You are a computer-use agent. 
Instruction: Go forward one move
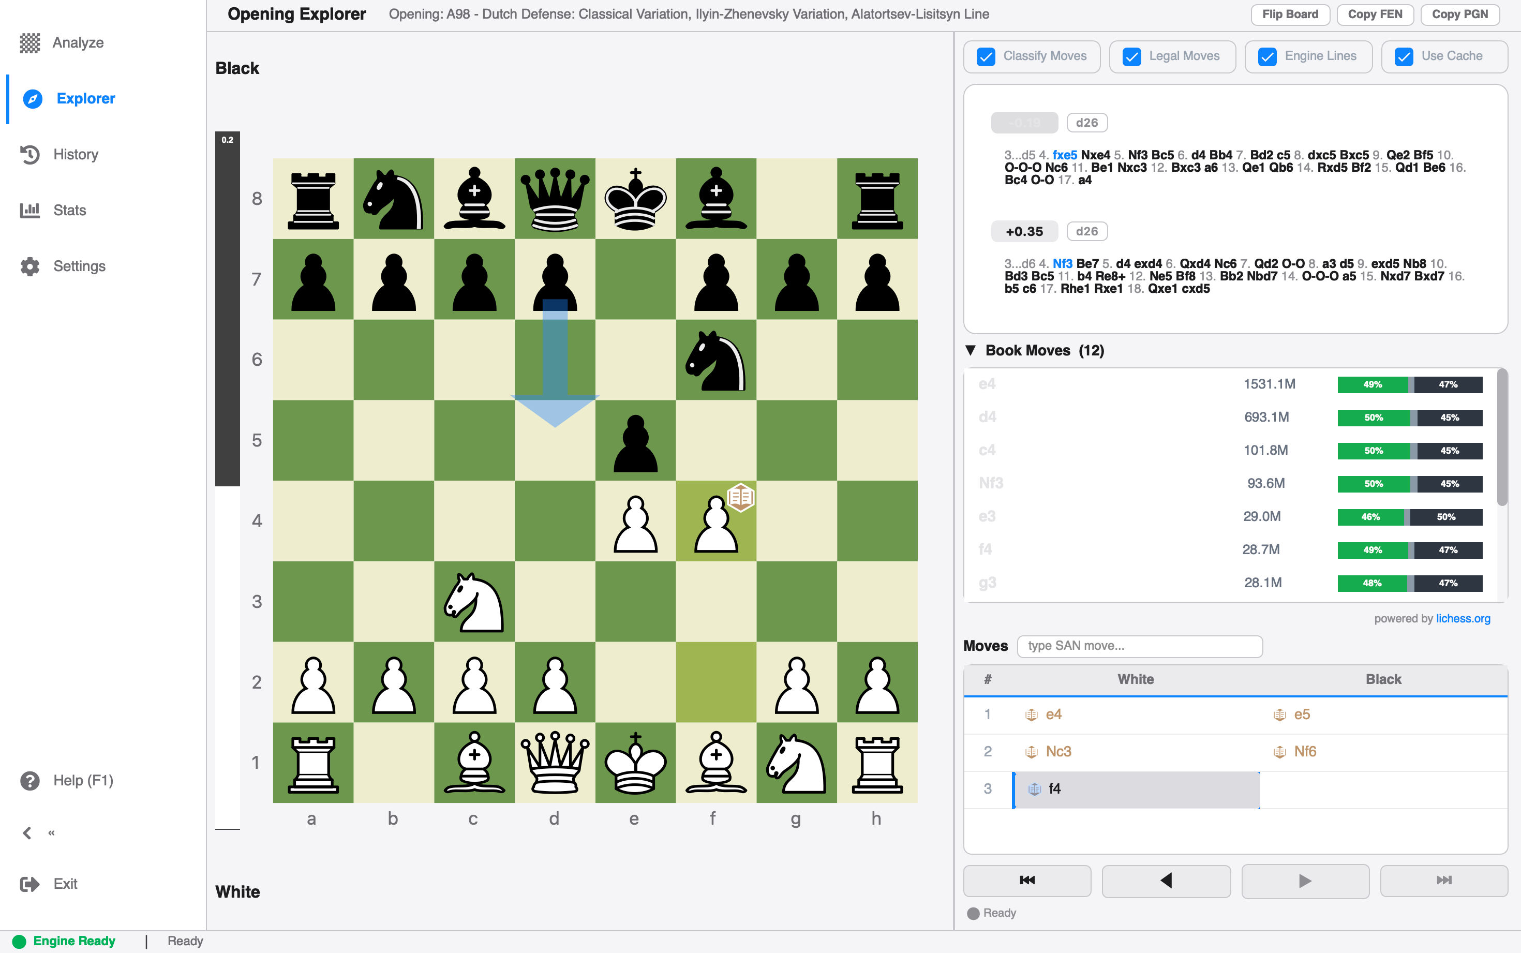[1305, 880]
